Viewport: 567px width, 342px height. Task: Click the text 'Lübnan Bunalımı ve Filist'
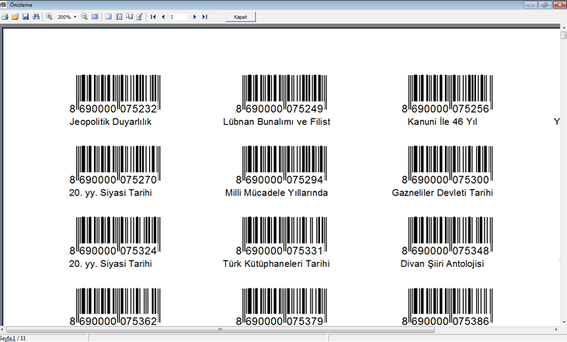click(x=277, y=122)
